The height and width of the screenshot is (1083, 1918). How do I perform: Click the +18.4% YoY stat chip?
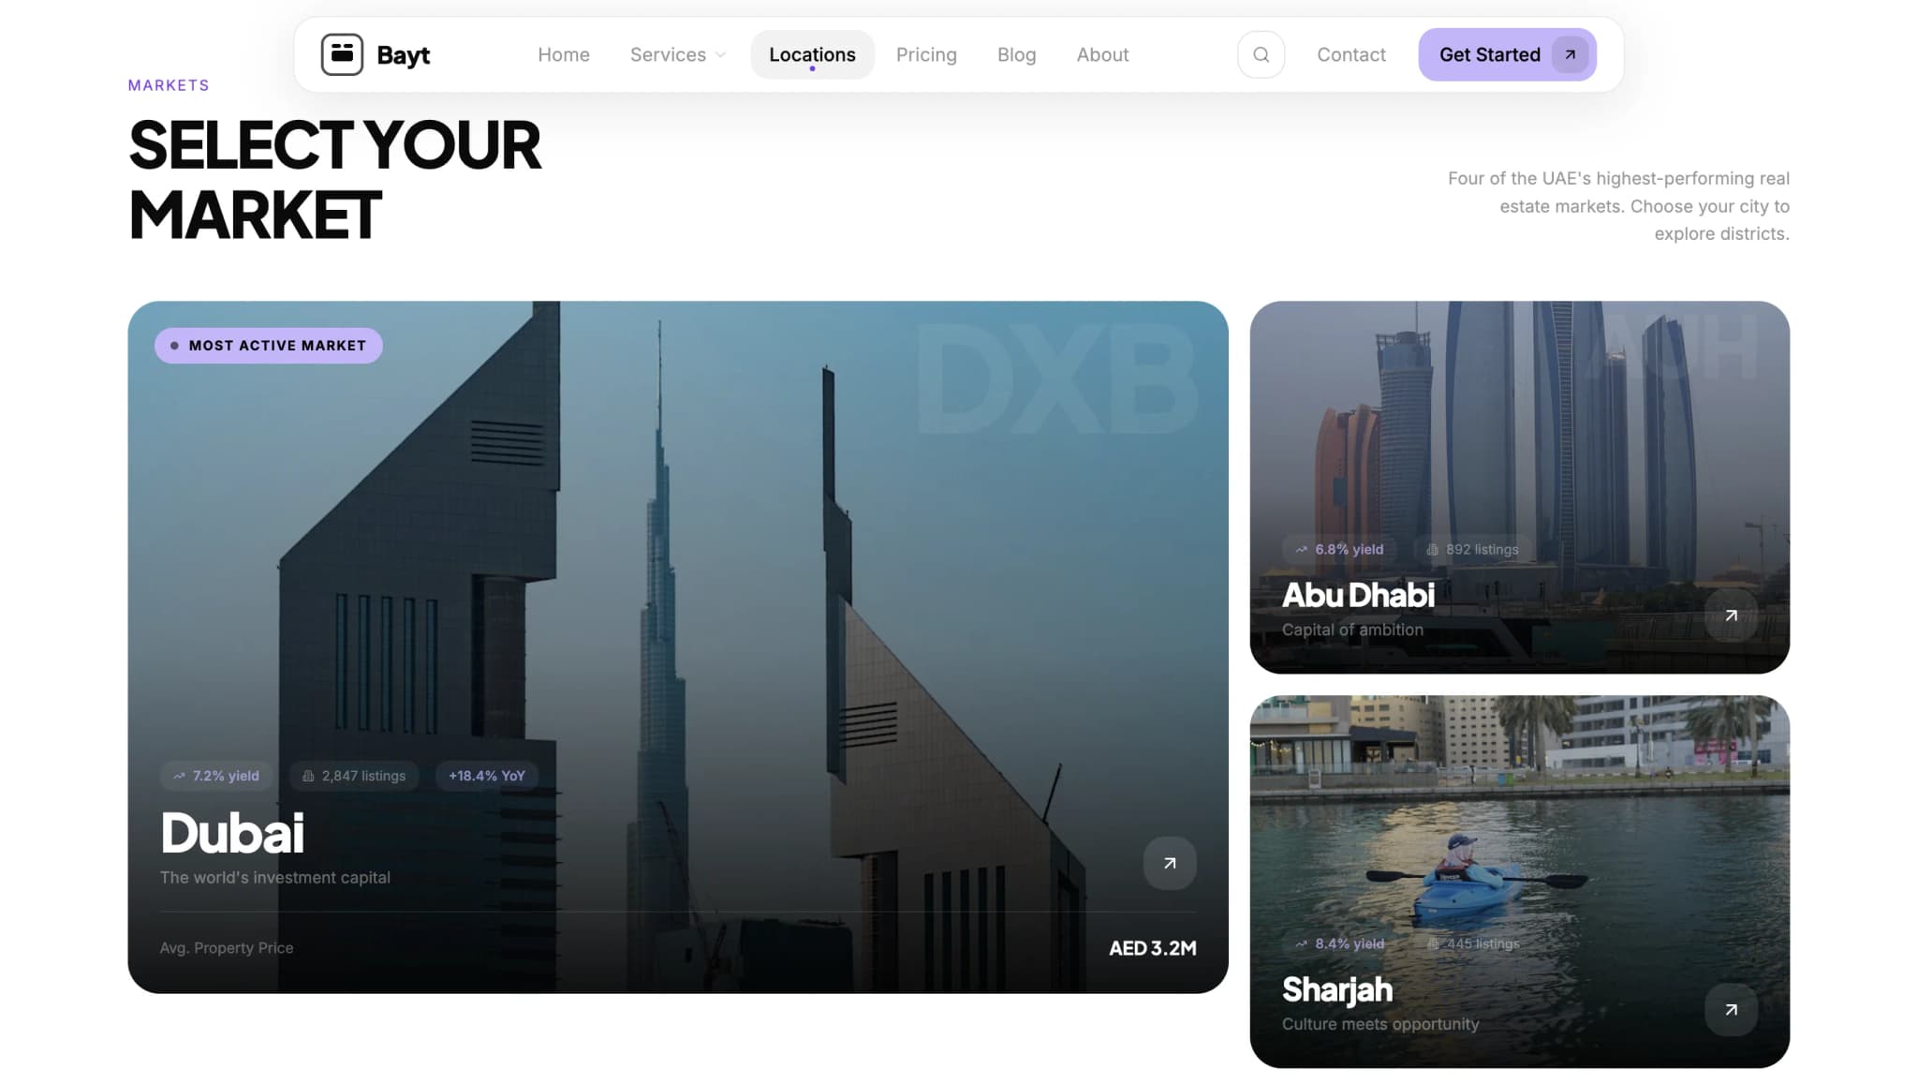[x=486, y=776]
